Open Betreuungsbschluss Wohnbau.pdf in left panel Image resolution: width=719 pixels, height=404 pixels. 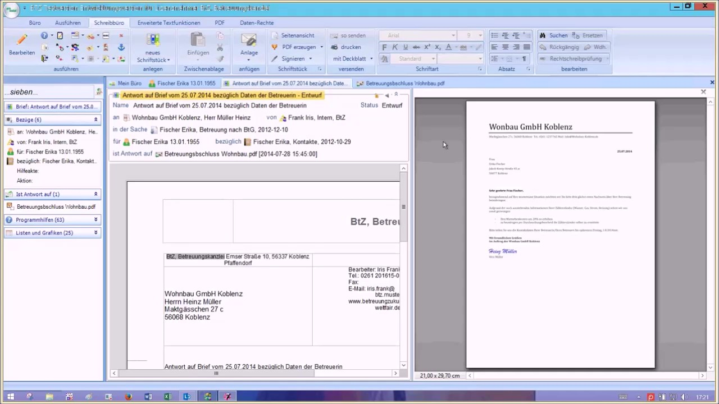56,207
